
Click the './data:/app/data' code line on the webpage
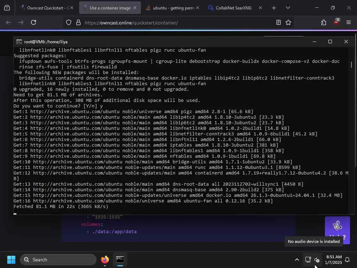(114, 232)
